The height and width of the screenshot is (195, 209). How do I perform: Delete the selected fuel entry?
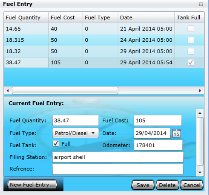(x=167, y=185)
